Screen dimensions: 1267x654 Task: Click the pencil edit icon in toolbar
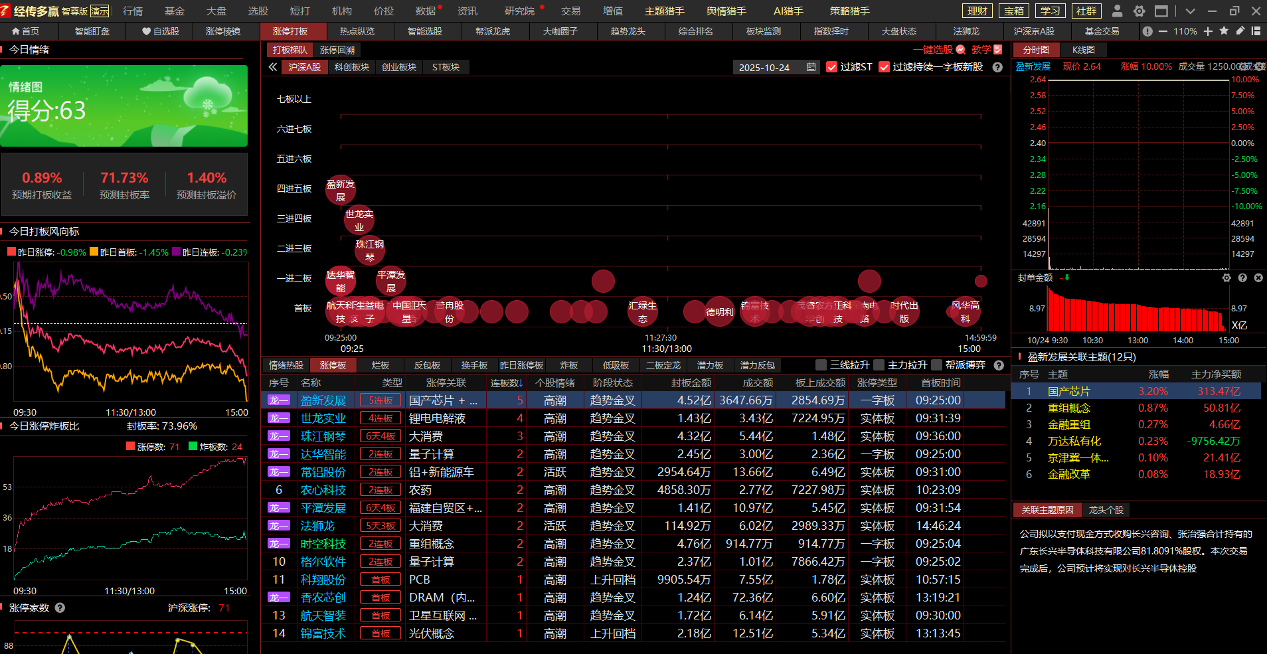pos(1240,31)
